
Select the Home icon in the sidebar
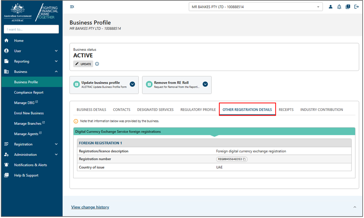[7, 40]
